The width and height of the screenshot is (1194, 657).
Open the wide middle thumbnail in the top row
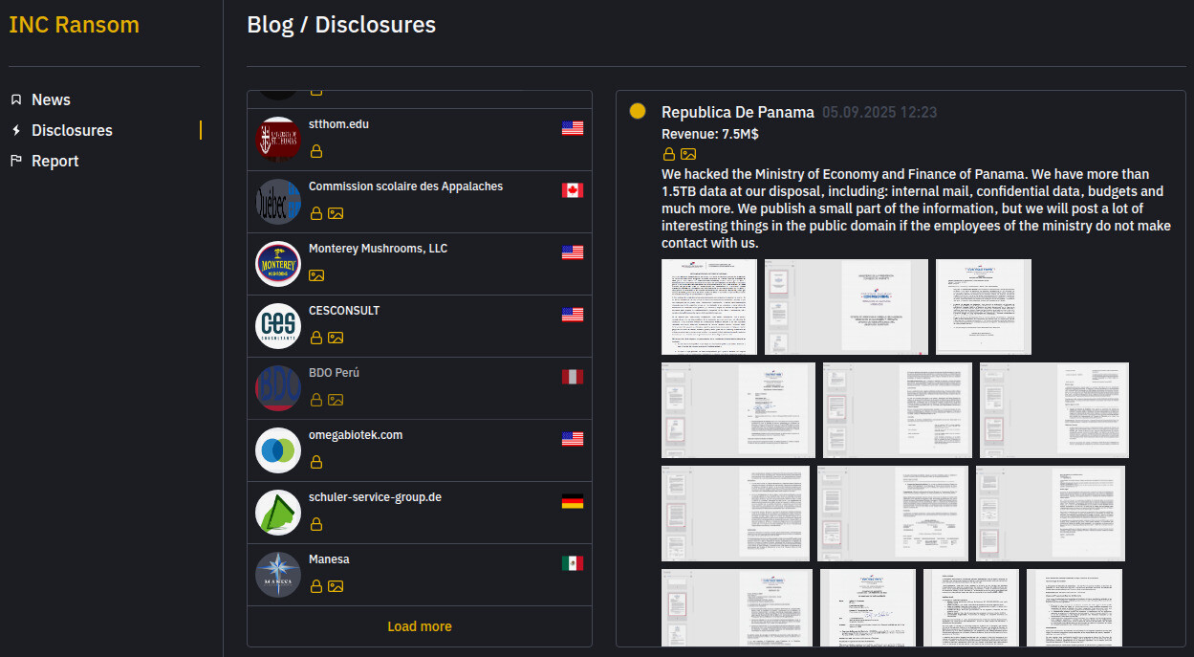[x=846, y=307]
